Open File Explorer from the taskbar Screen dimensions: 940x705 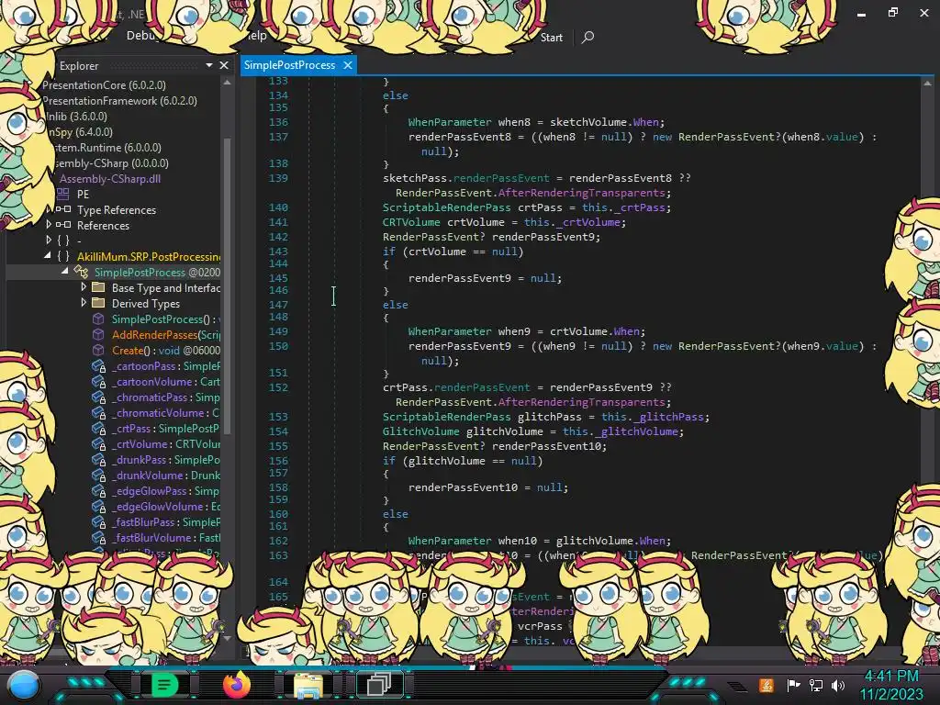[308, 685]
